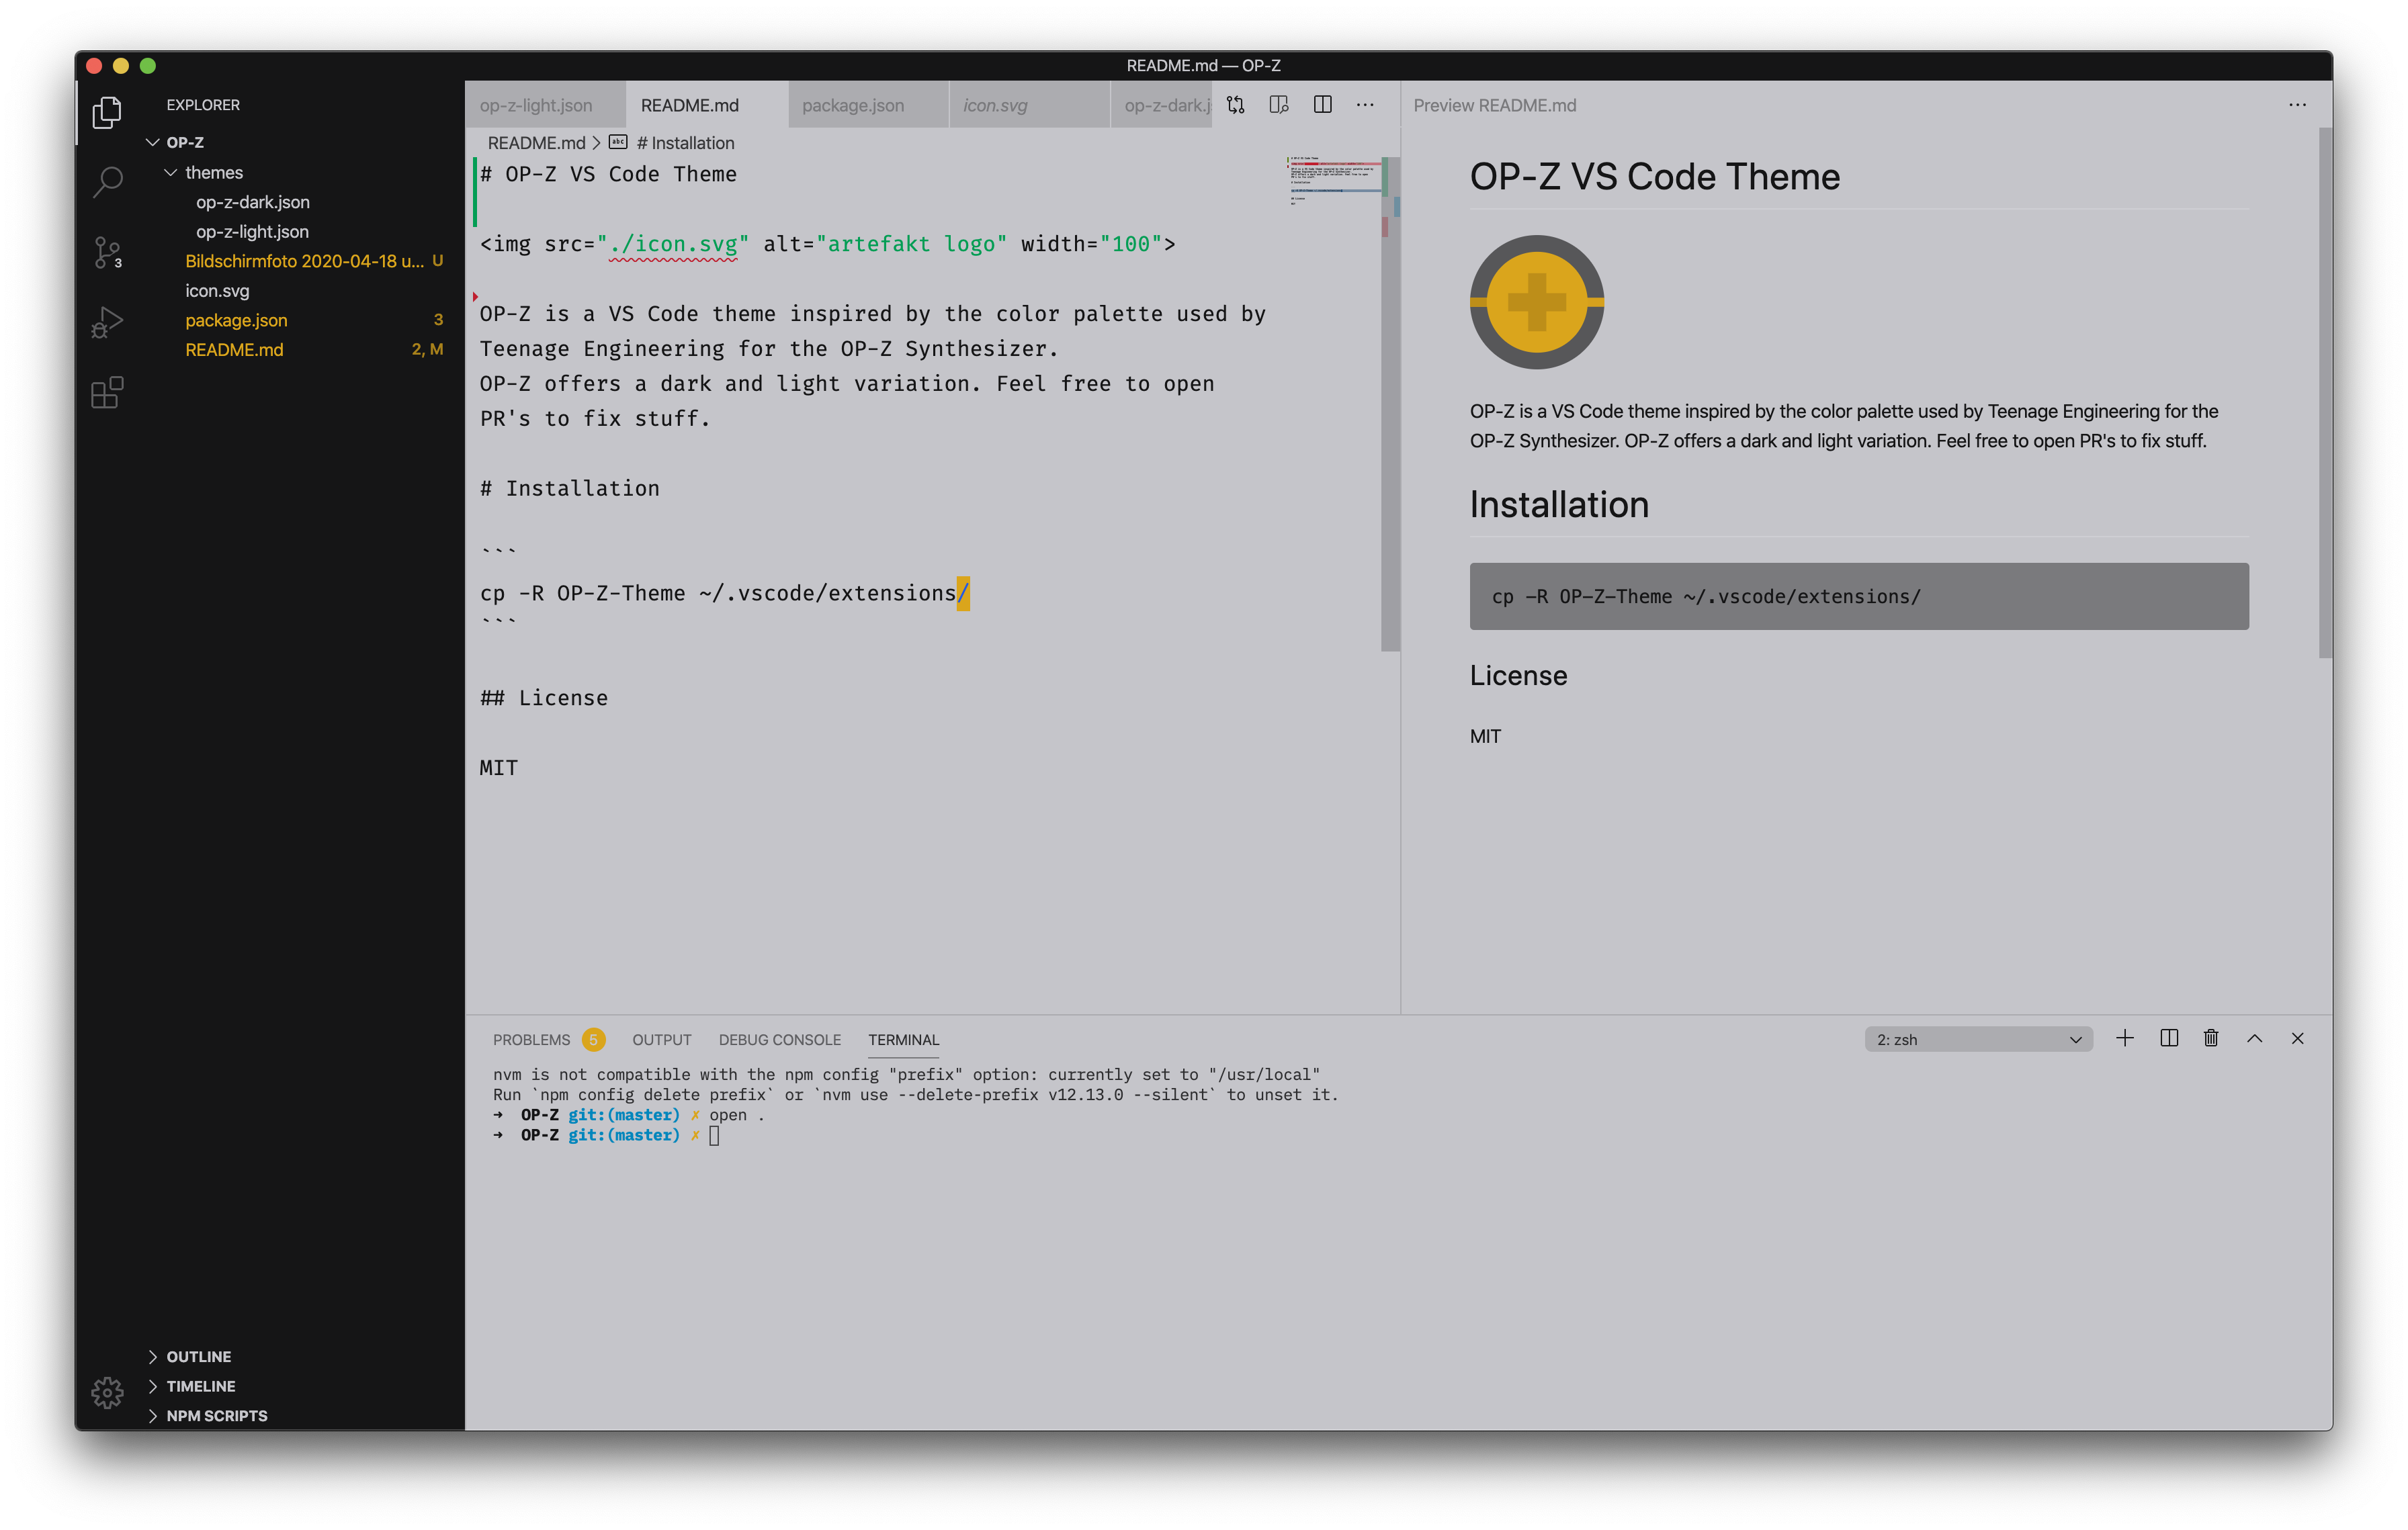
Task: Open op-z-dark.json in the explorer
Action: tap(252, 202)
